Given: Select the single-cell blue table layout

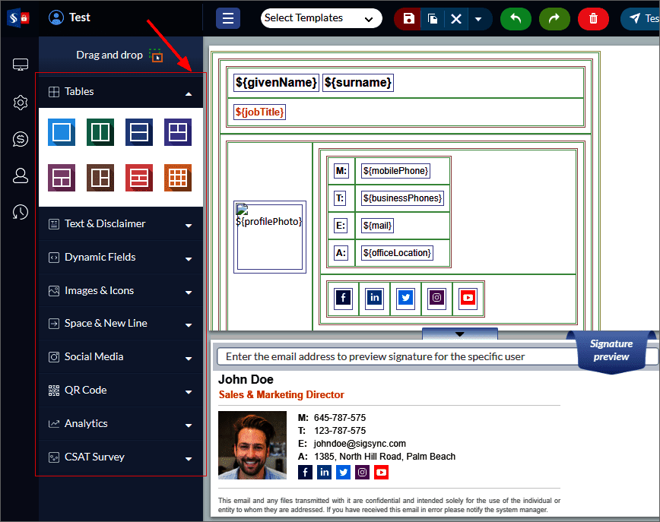Looking at the screenshot, I should pos(62,132).
